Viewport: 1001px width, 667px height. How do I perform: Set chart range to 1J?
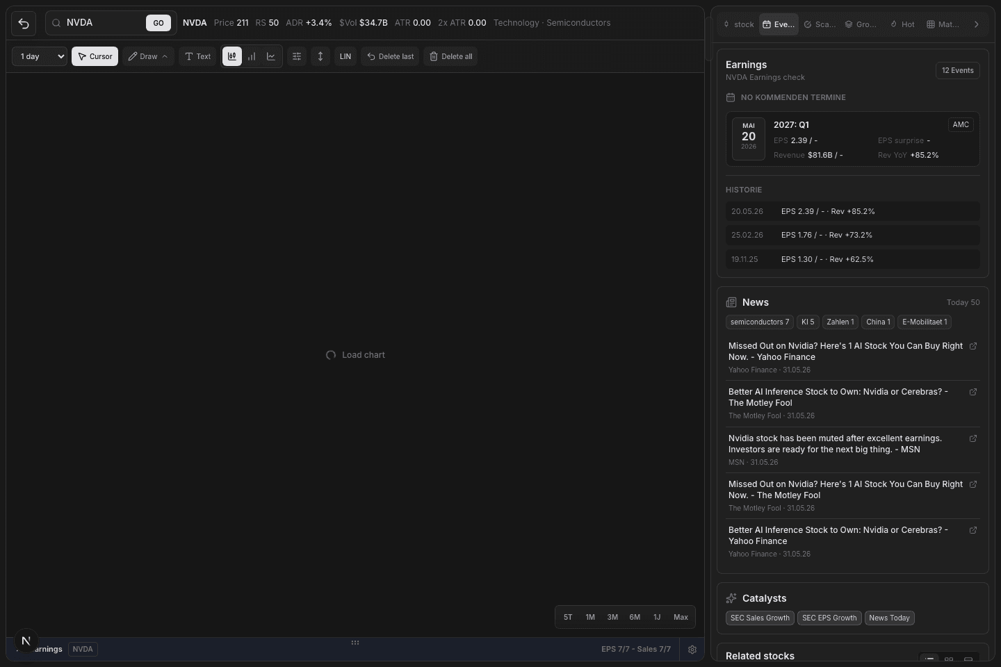657,617
